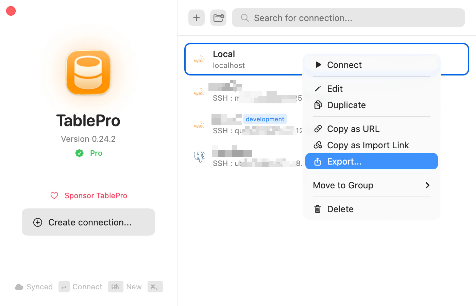476x306 pixels.
Task: Click the chain link icon beside Copy as URL
Action: point(318,129)
